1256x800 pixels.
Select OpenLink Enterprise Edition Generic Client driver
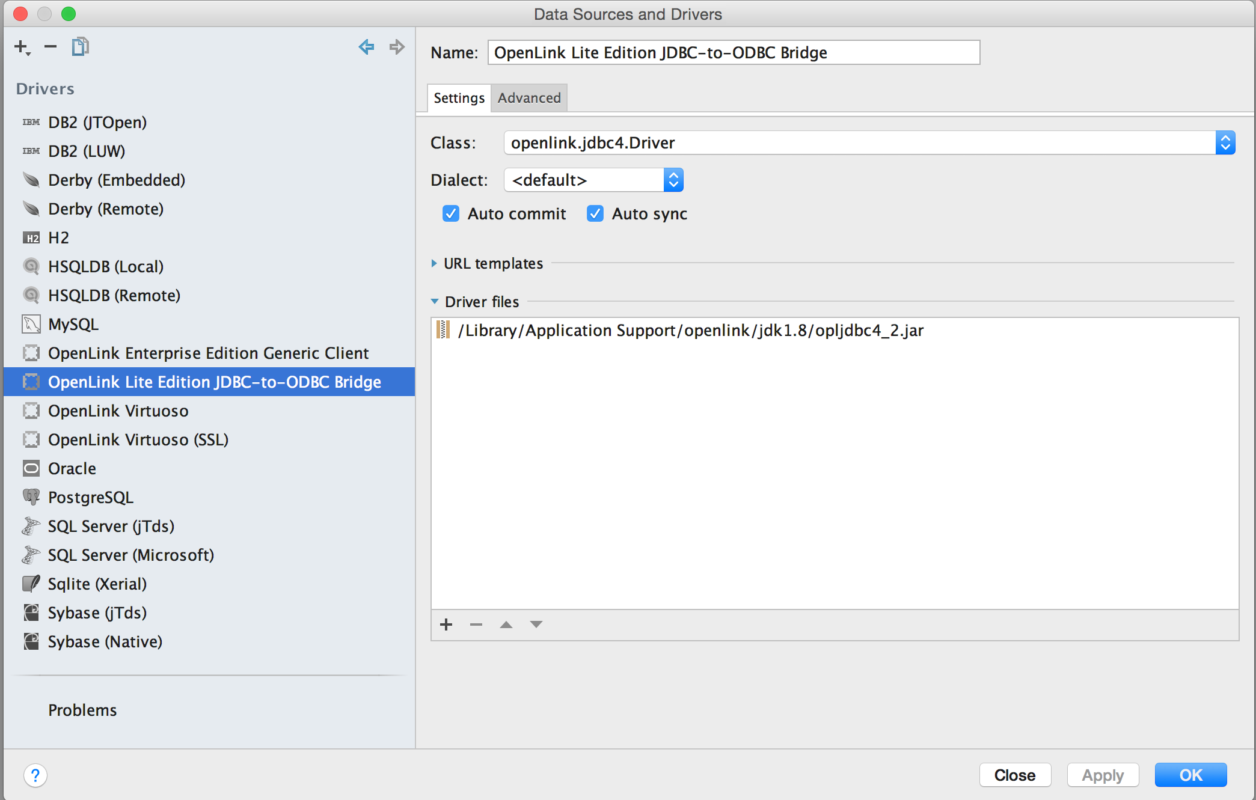pos(209,353)
